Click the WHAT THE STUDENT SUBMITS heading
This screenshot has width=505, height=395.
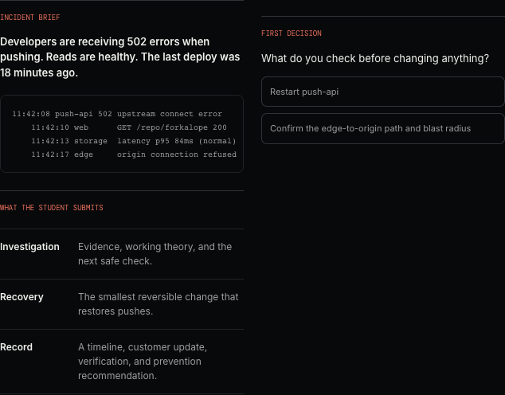point(52,208)
